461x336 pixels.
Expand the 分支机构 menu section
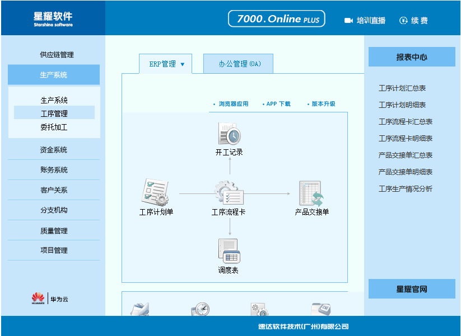[54, 210]
